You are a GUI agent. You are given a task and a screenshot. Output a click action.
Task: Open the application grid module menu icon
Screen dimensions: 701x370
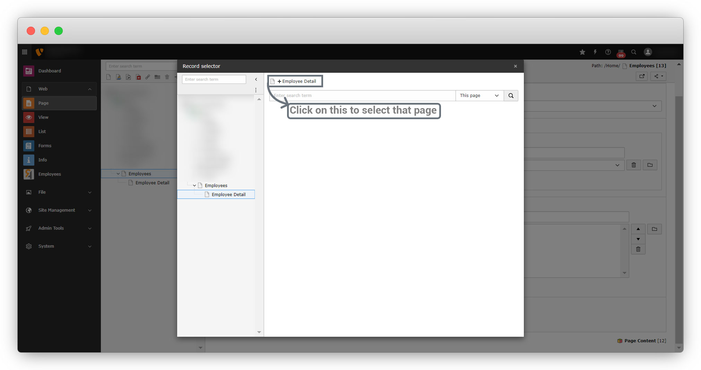click(x=25, y=52)
